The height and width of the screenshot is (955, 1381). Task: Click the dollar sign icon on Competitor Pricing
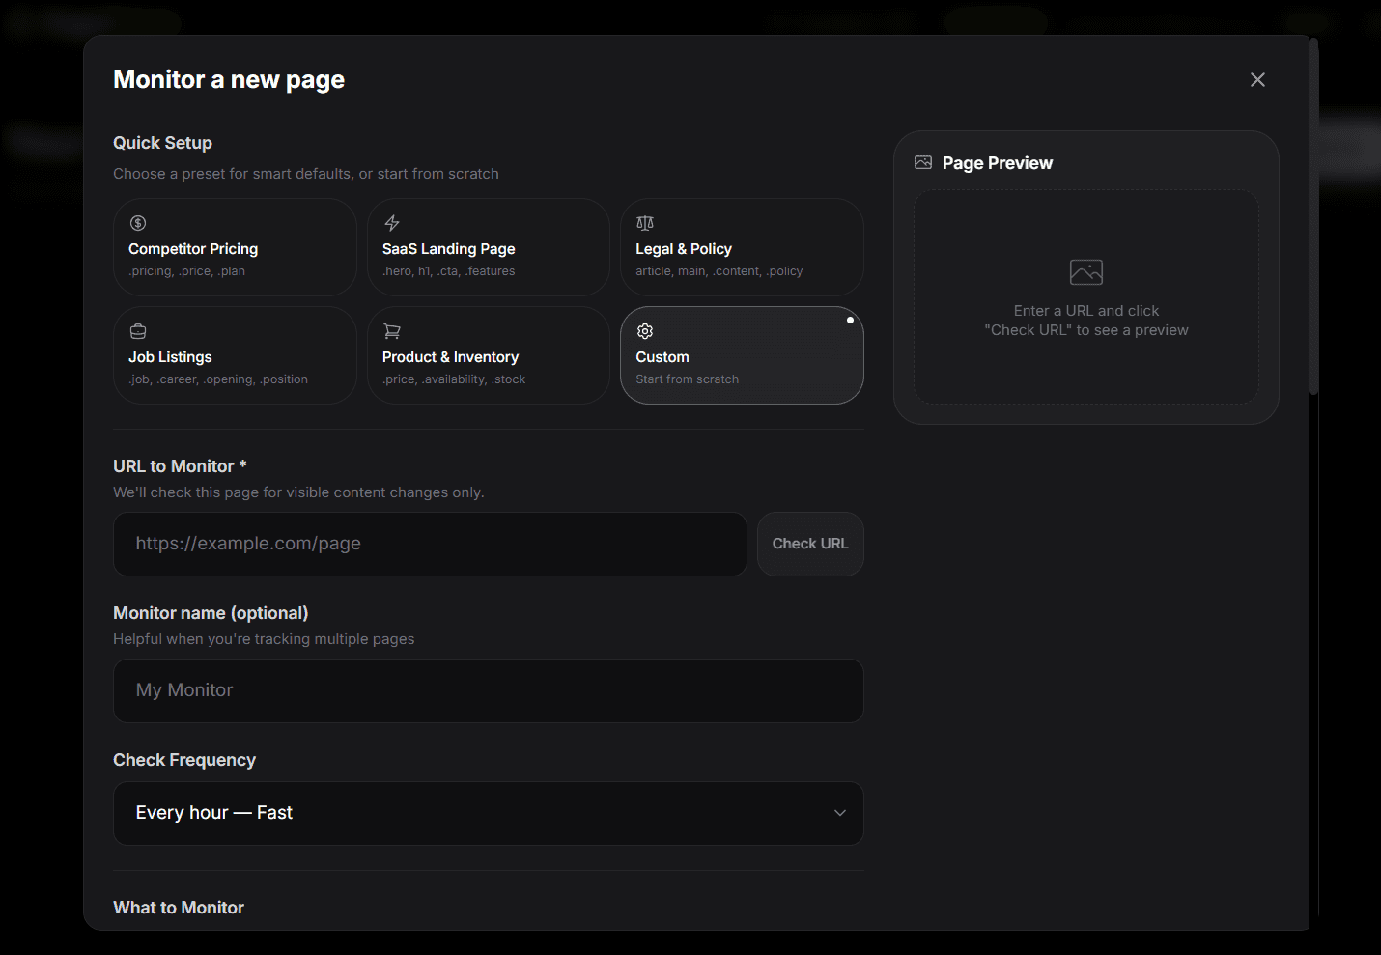tap(137, 222)
